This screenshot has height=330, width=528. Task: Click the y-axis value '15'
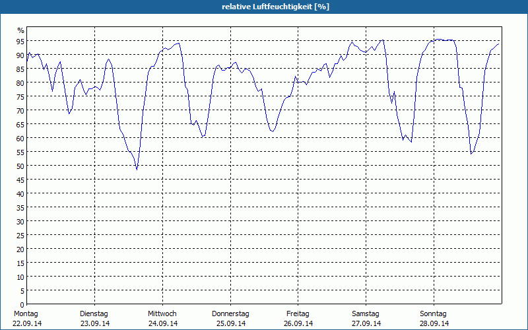[20, 263]
